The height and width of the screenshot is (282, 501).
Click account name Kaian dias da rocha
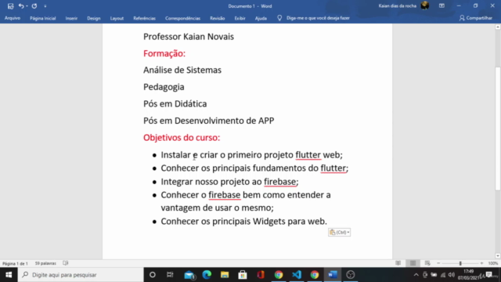tap(397, 6)
